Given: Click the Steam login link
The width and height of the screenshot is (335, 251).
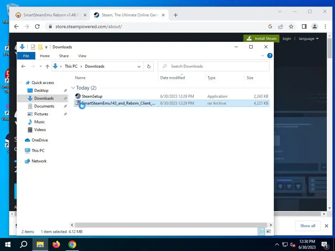Looking at the screenshot, I should pos(287,39).
